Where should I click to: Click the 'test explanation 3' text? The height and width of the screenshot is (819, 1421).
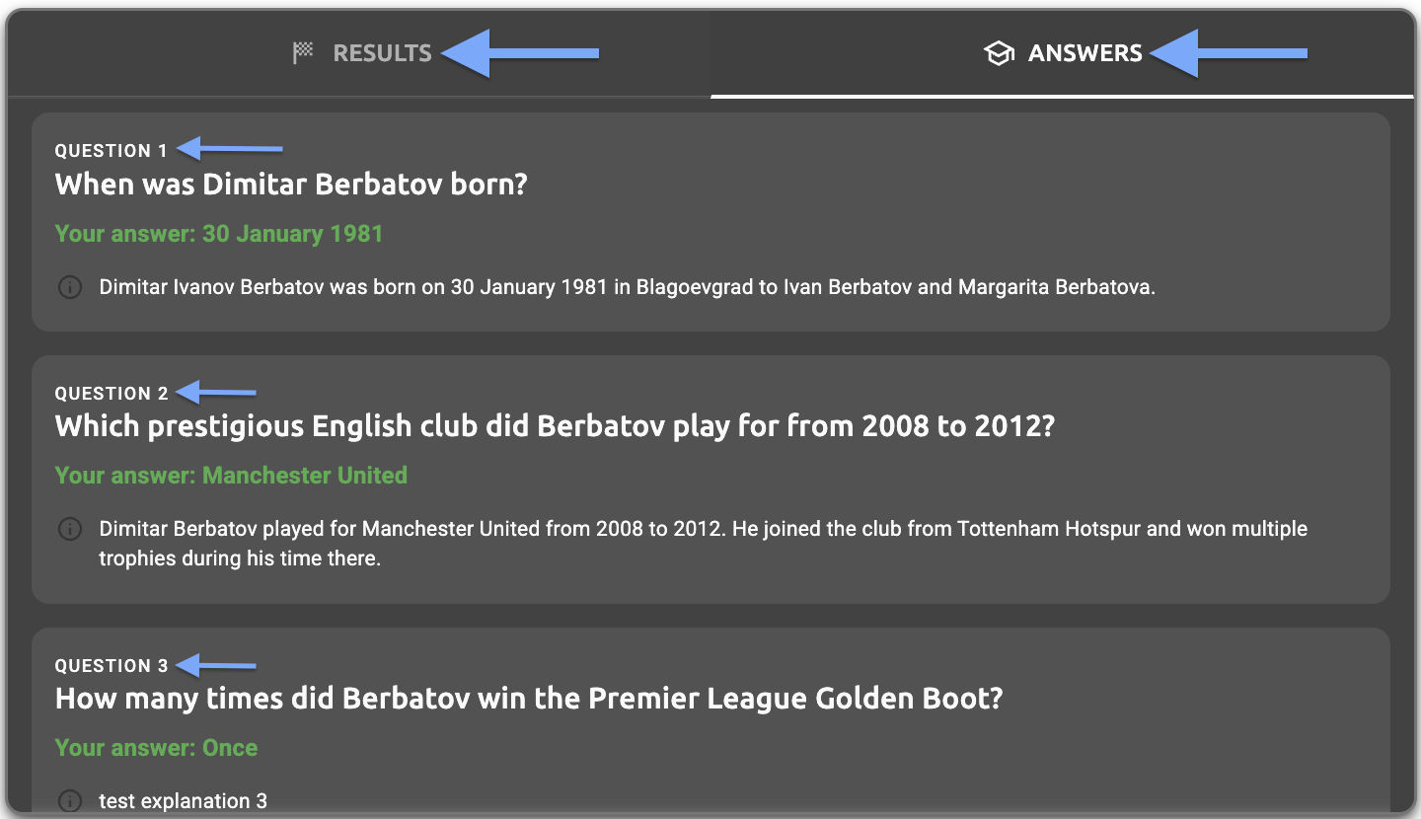tap(183, 801)
